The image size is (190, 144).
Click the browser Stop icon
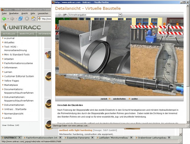(27, 18)
